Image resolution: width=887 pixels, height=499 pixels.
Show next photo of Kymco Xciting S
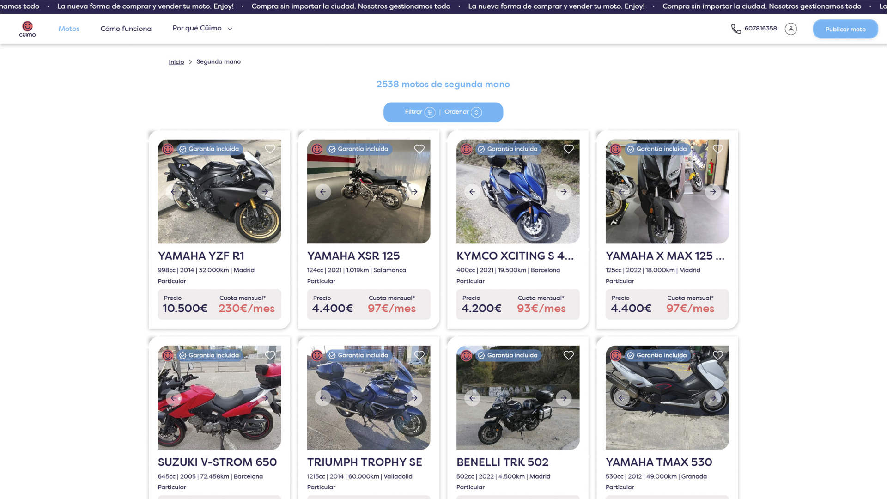(564, 191)
